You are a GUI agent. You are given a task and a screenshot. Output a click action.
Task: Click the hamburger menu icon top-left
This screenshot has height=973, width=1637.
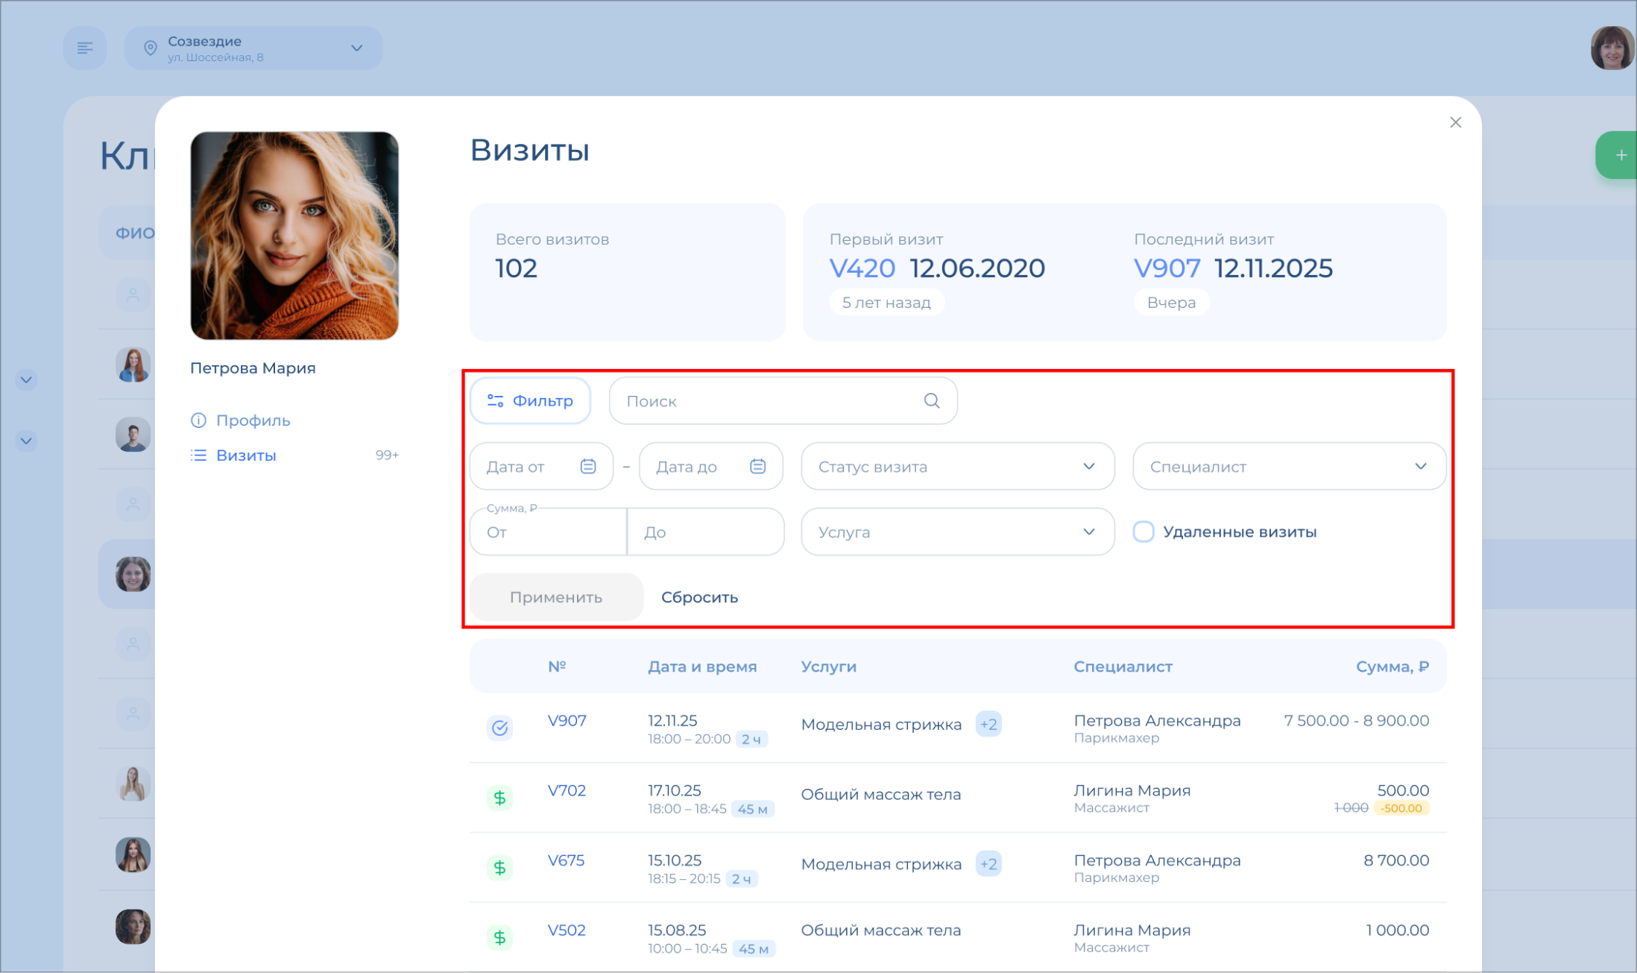pyautogui.click(x=85, y=48)
